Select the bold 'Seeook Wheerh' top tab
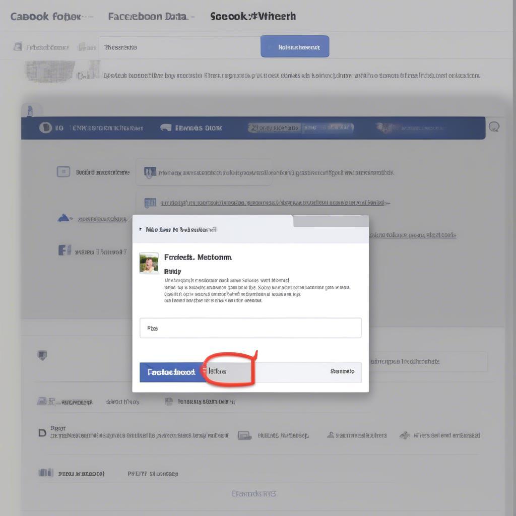Viewport: 516px width, 516px height. (x=253, y=16)
